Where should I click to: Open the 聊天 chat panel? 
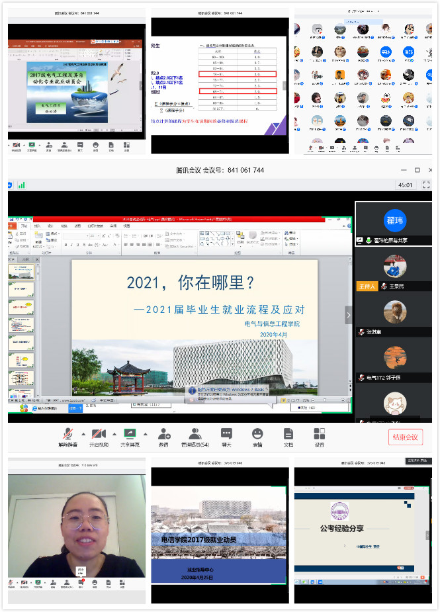coord(226,437)
